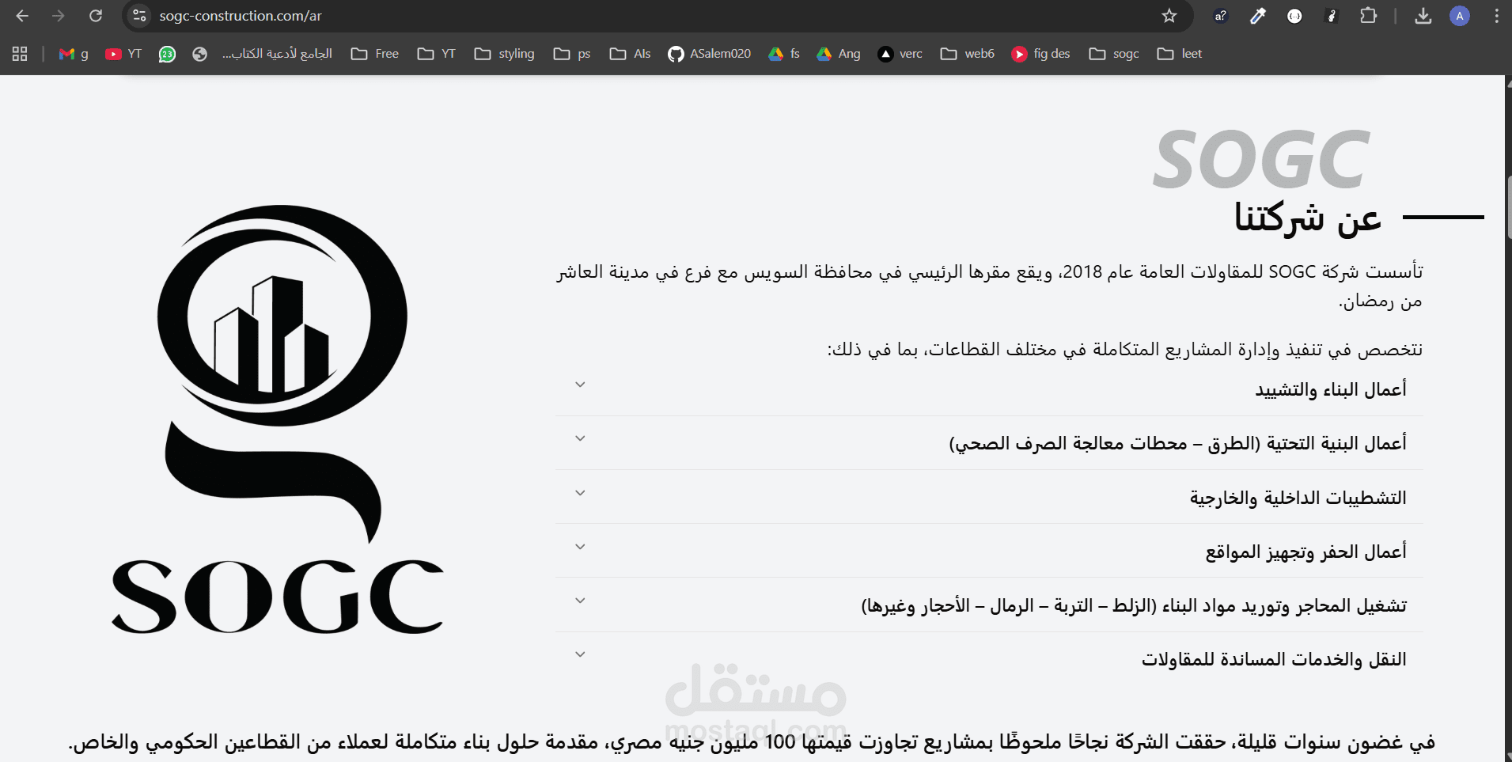Open the translate extension icon
This screenshot has width=1512, height=762.
(x=1221, y=16)
